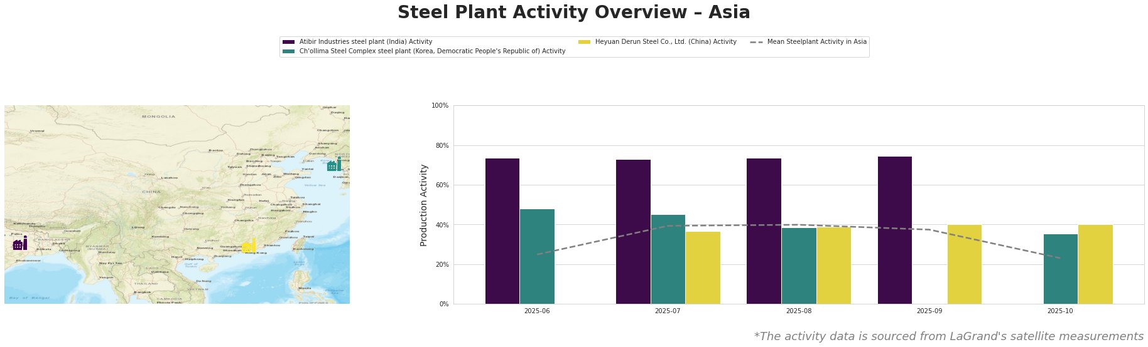Click the 100% y-axis tick label

pos(440,106)
